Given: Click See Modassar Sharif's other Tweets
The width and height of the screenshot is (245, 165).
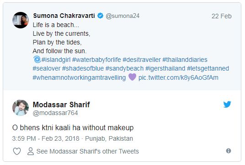Looking at the screenshot, I should 88,151.
